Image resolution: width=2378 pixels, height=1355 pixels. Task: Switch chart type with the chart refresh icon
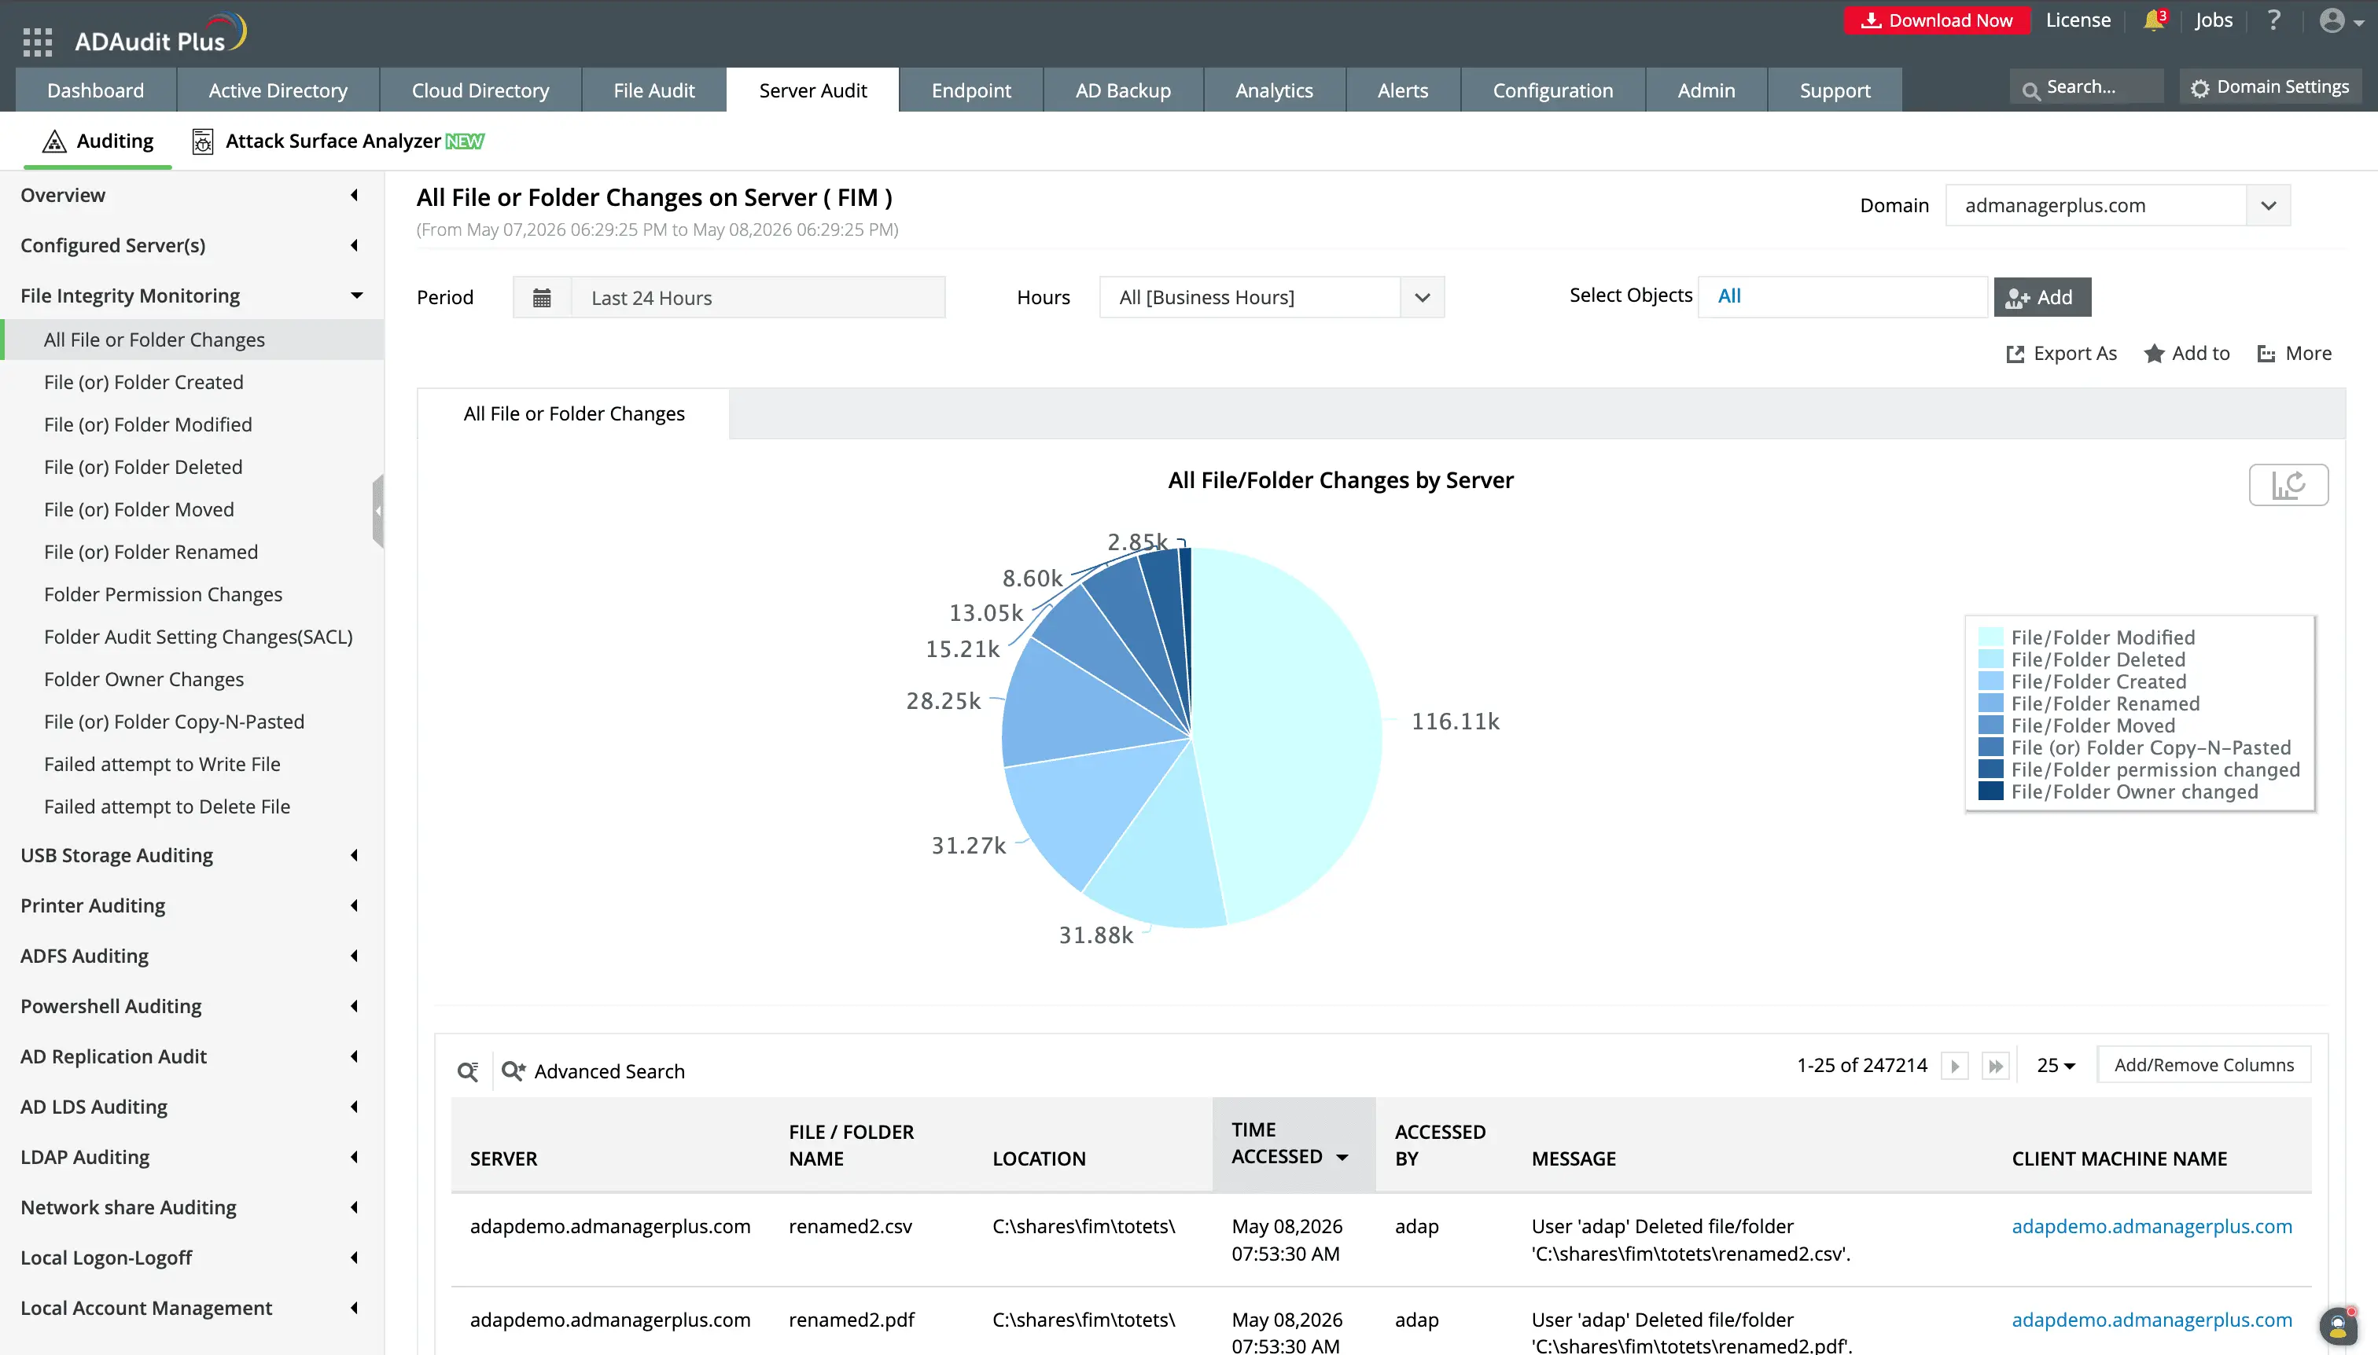point(2288,485)
